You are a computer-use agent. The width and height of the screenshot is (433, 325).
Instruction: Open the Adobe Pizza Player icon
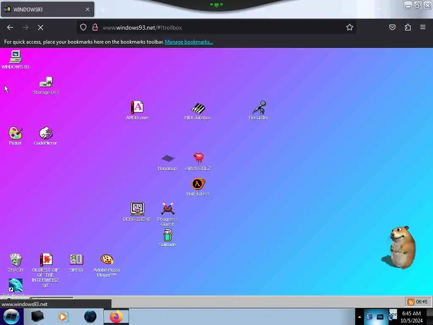tap(107, 259)
